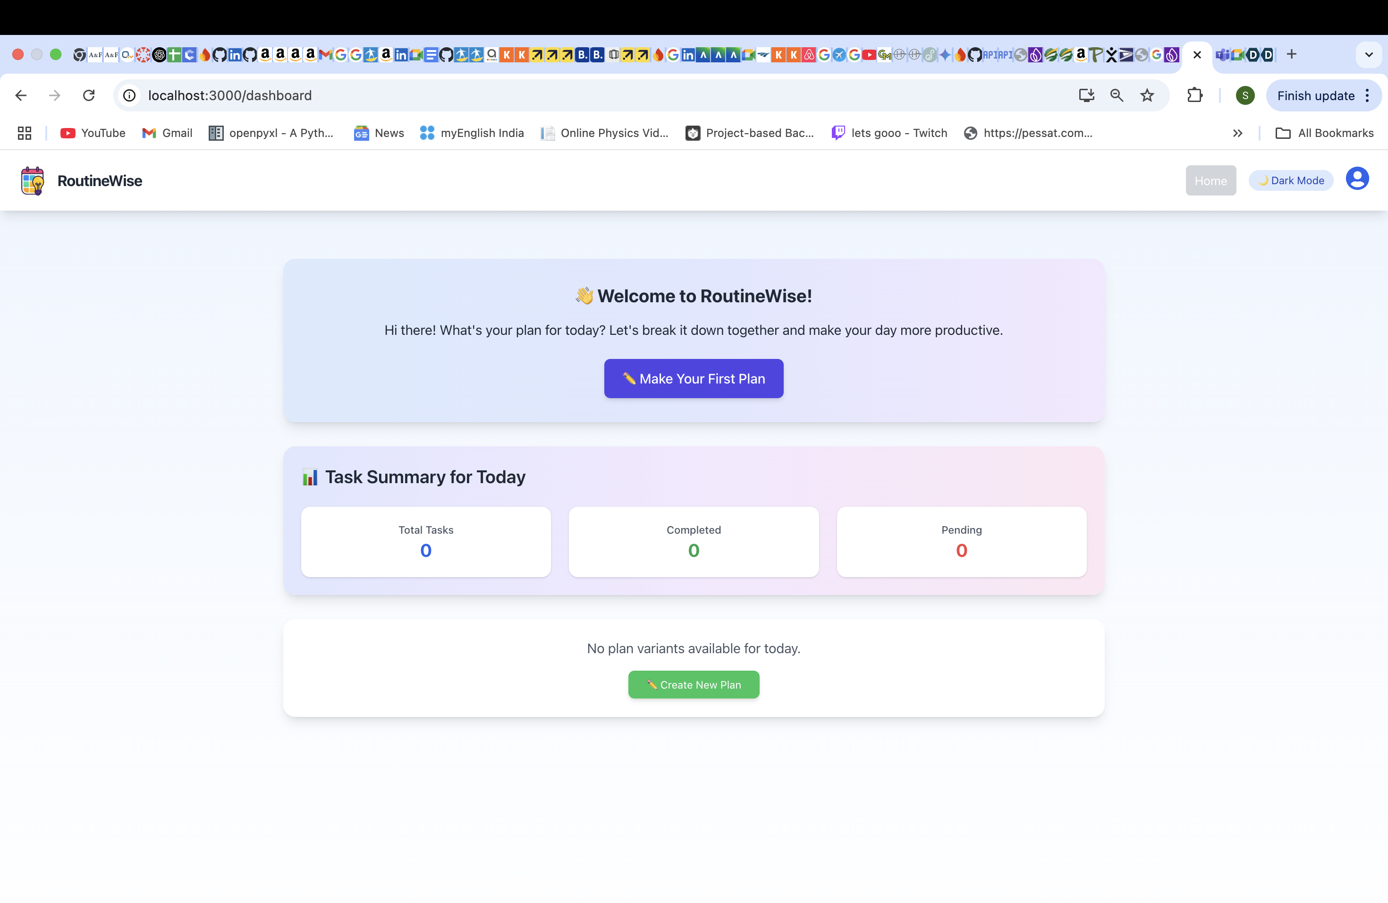Open a new browser tab
The width and height of the screenshot is (1388, 903).
1292,55
